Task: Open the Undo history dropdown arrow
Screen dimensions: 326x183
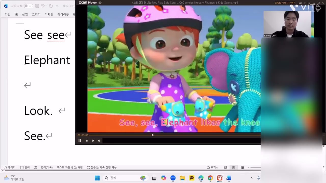Action: (46, 6)
